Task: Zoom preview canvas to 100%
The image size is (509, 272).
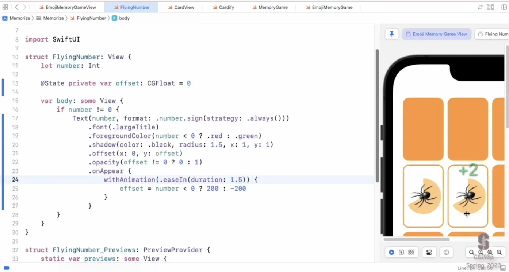Action: coord(481,252)
